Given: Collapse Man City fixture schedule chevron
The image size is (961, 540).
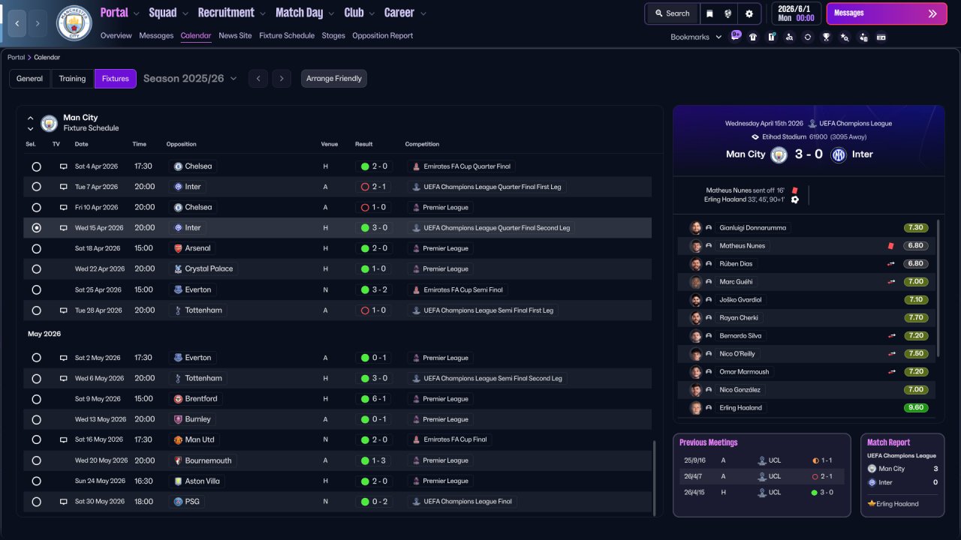Looking at the screenshot, I should tap(31, 118).
